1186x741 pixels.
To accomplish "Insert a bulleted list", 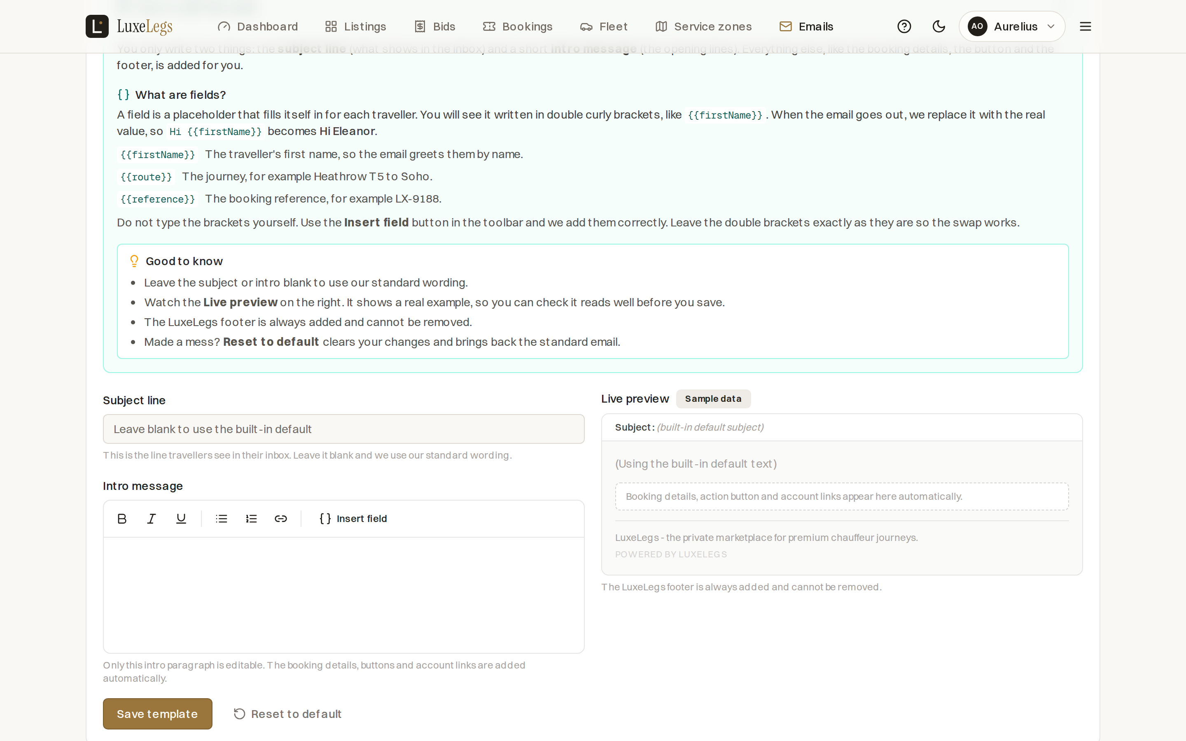I will pyautogui.click(x=222, y=519).
